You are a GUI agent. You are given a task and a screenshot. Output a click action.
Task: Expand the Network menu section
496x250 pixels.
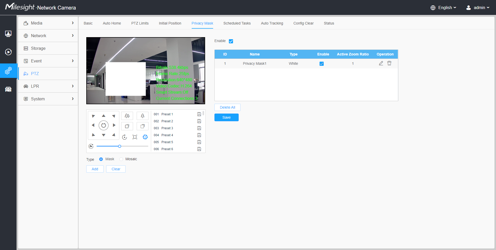pos(48,36)
